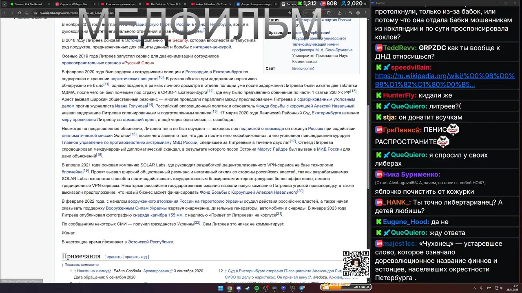Image resolution: width=522 pixels, height=293 pixels.
Task: Open Spotify from the taskbar
Action: click(x=257, y=288)
